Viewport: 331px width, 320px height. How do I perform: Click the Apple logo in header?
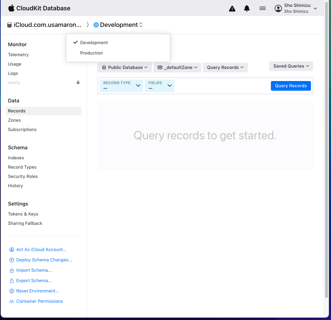click(11, 8)
